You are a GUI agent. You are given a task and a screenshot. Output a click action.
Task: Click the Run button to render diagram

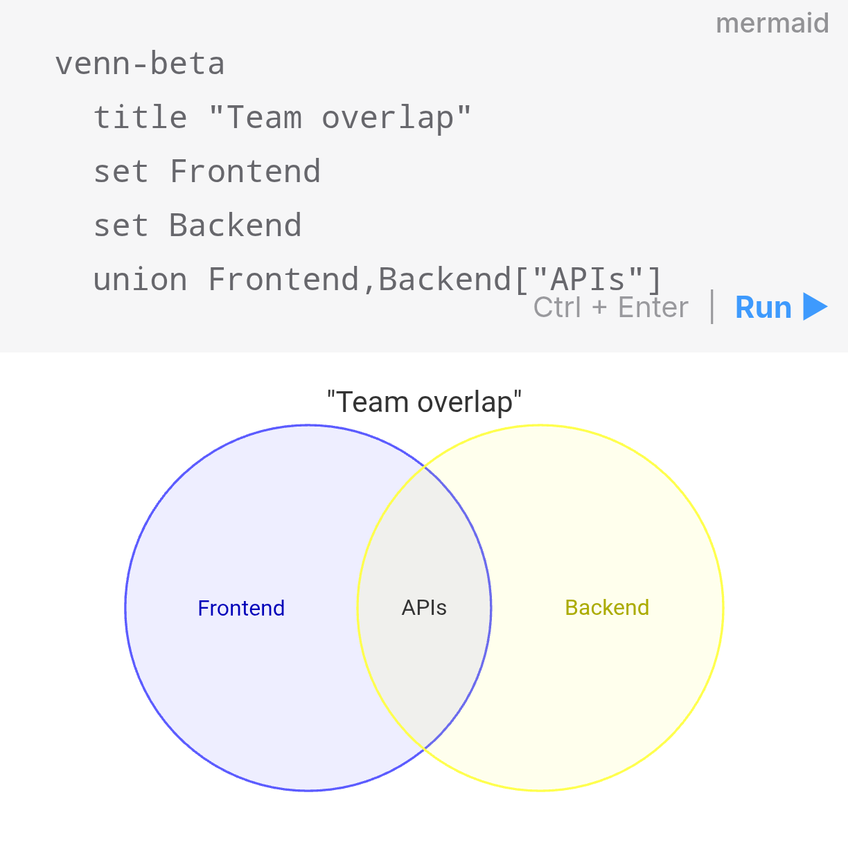[x=763, y=307]
